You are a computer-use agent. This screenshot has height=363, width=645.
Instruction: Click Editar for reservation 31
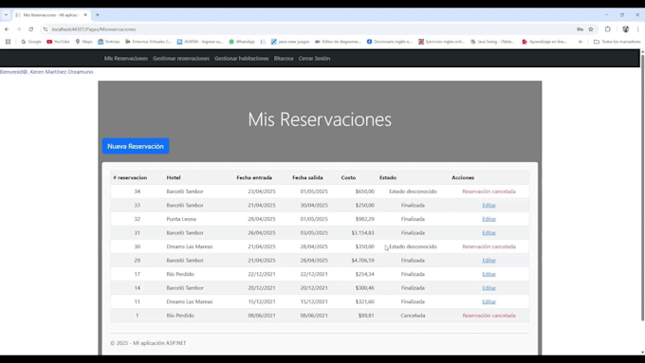tap(488, 233)
